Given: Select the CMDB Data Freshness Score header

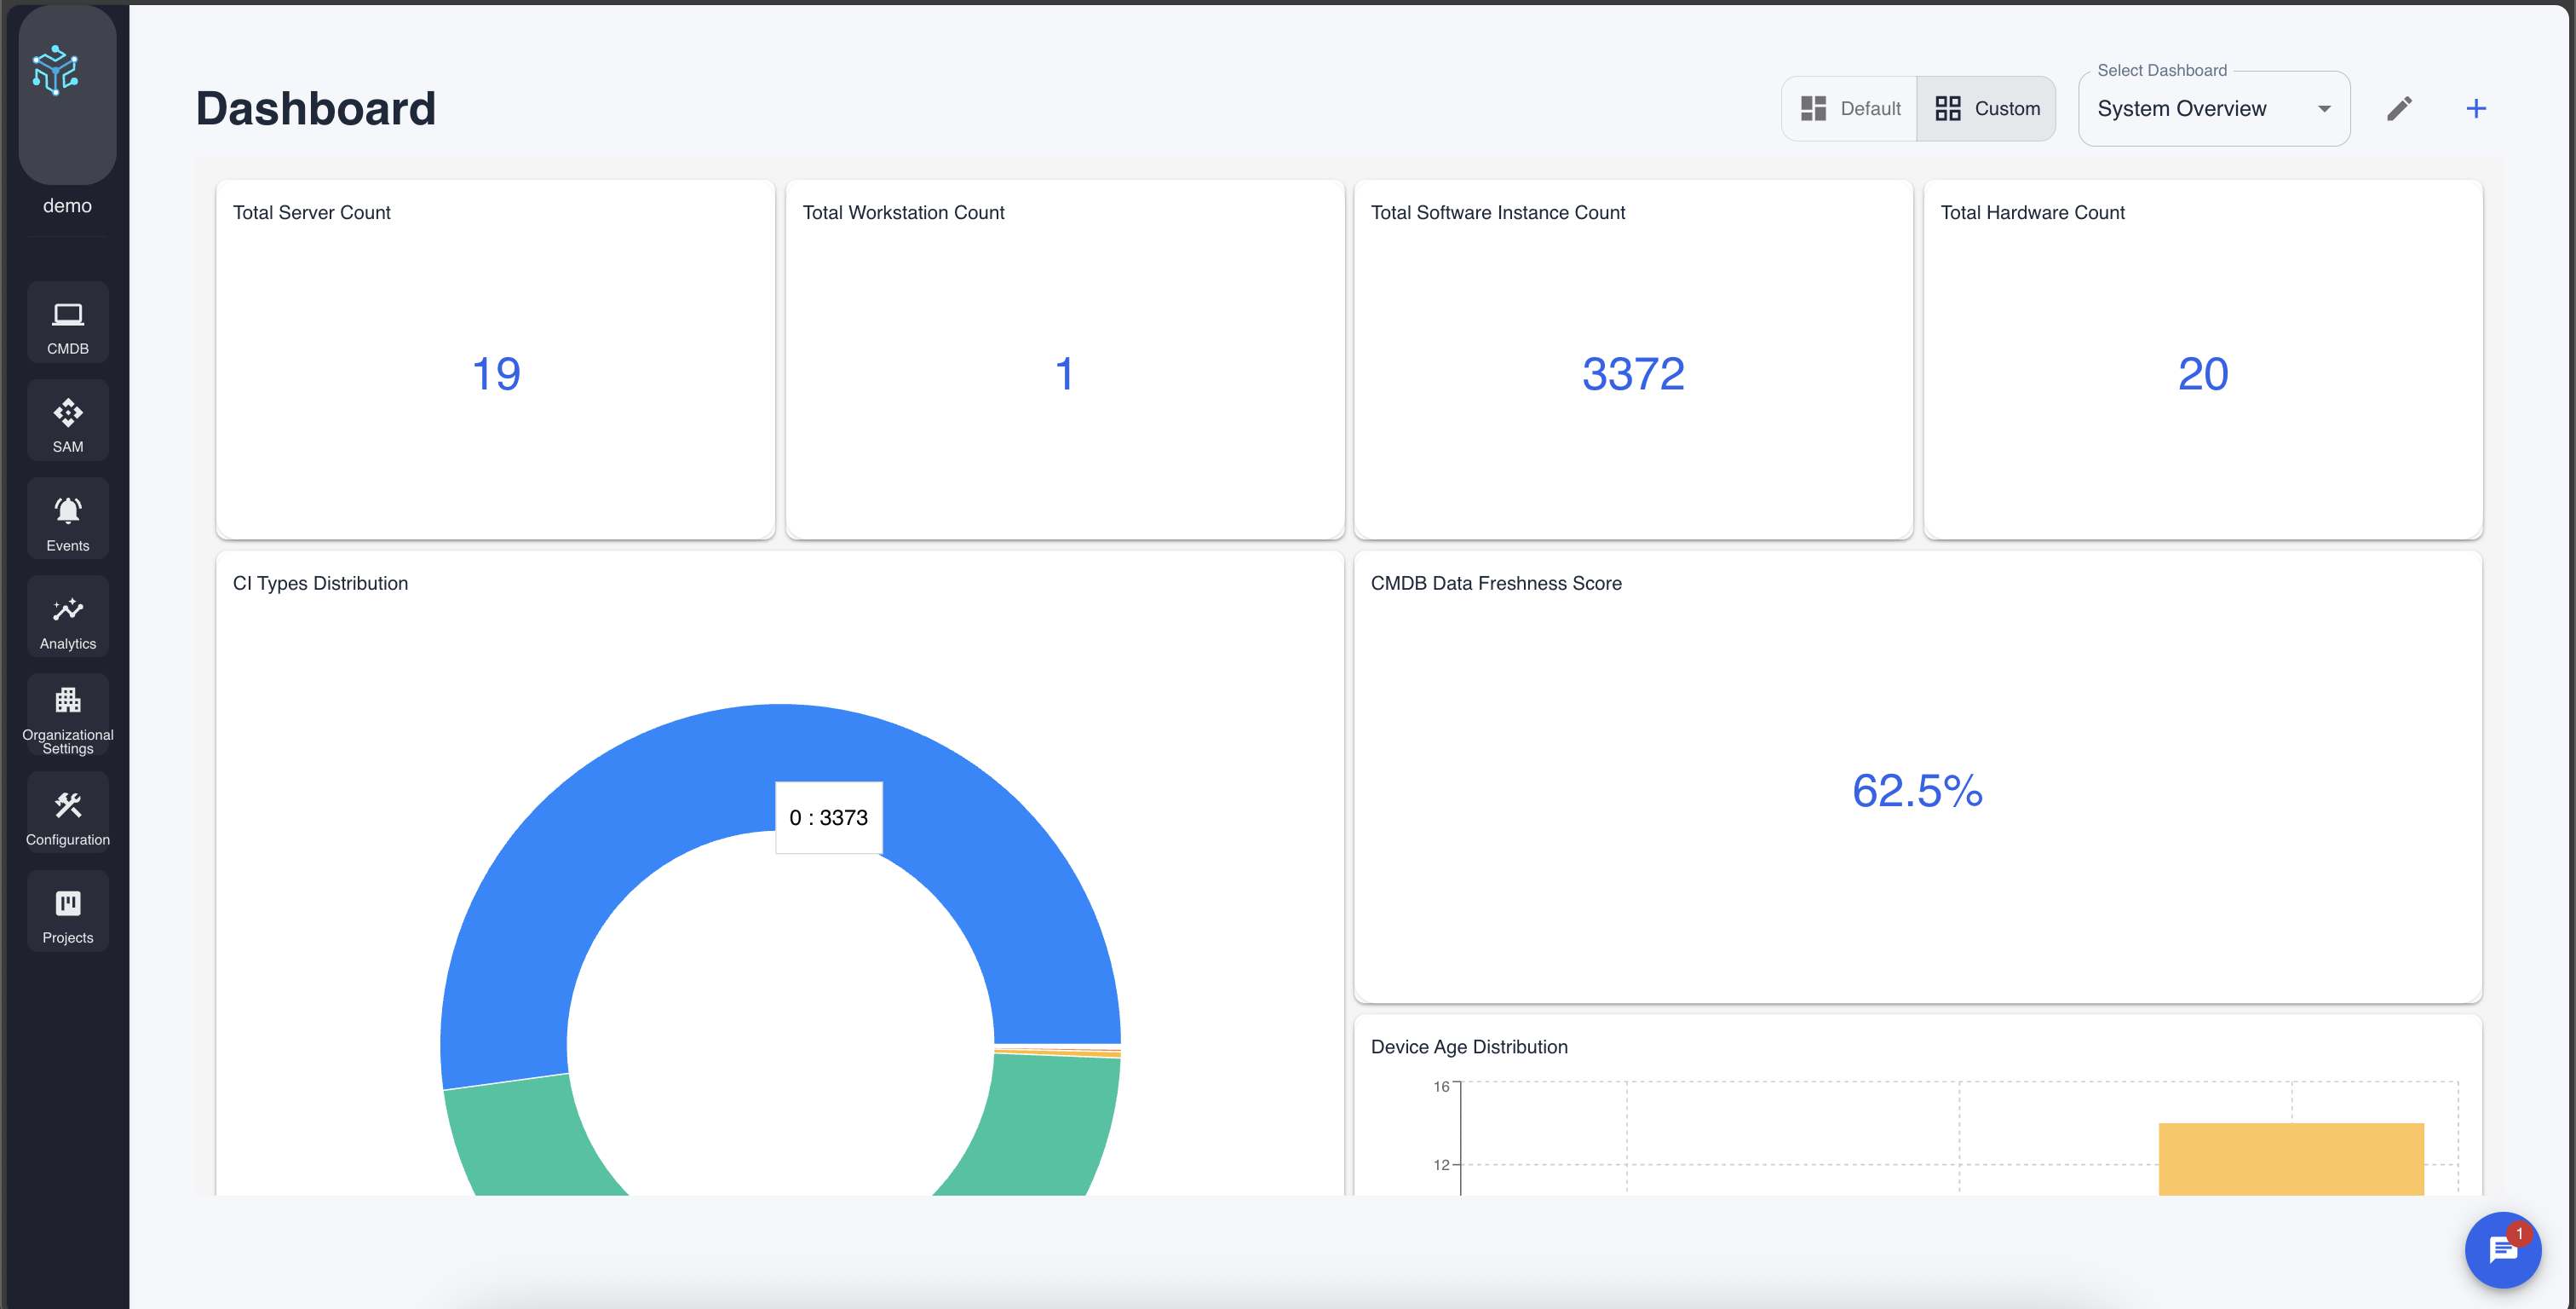Looking at the screenshot, I should (1497, 584).
